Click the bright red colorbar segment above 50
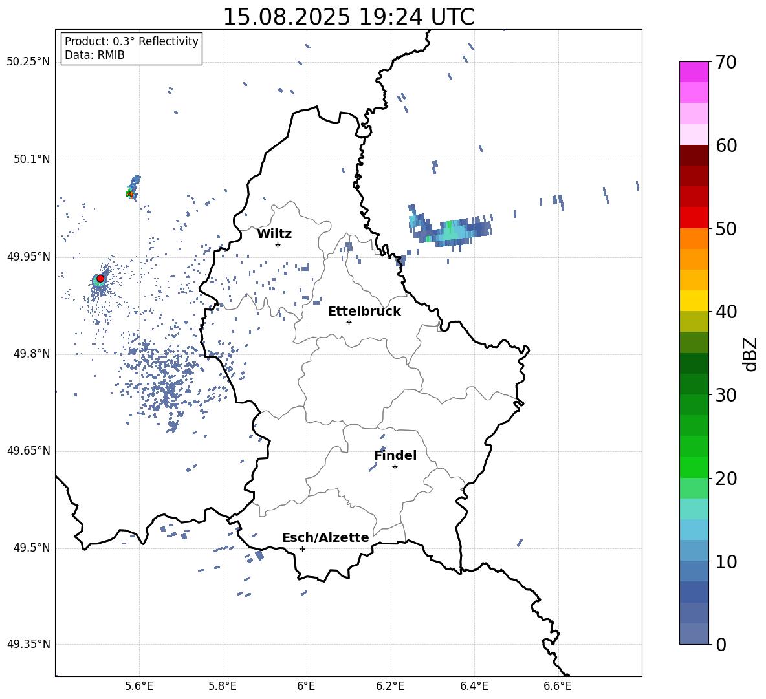Image resolution: width=766 pixels, height=699 pixels. (x=694, y=218)
